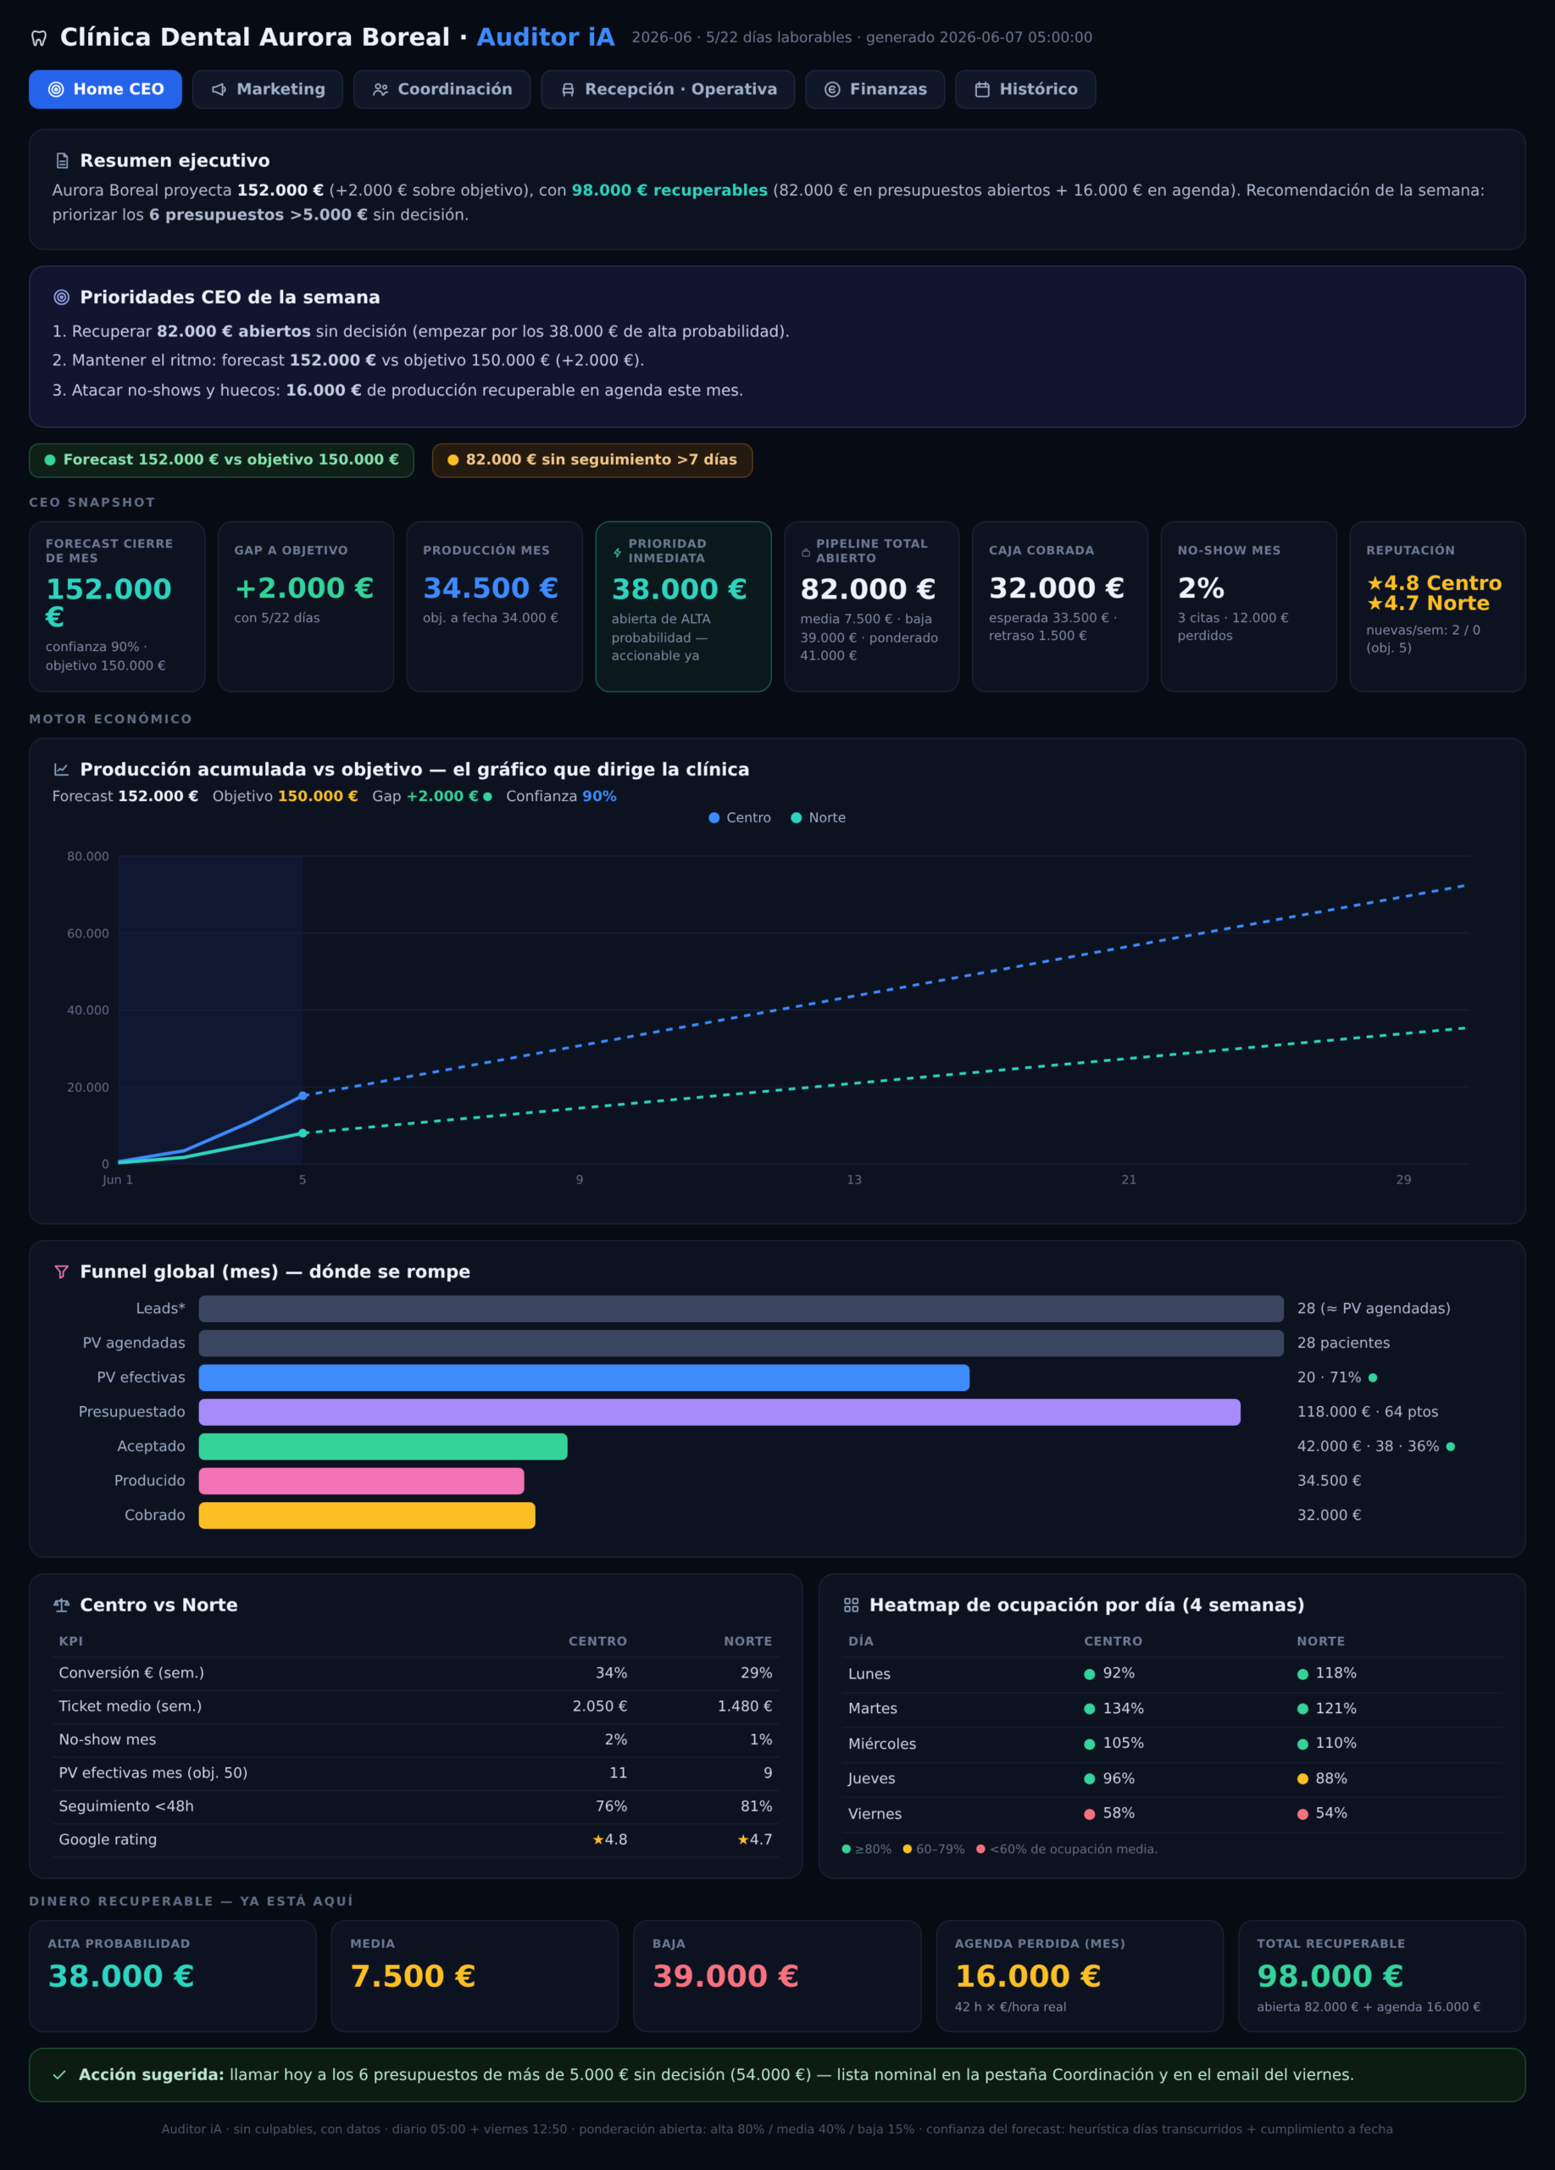Click the target icon beside Prioridades CEO
1555x2170 pixels.
click(x=62, y=298)
